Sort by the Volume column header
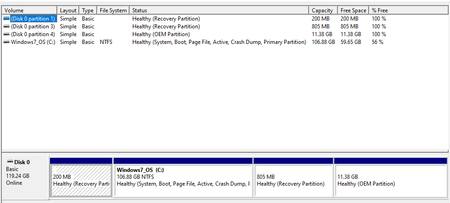This screenshot has width=450, height=203. [x=30, y=11]
